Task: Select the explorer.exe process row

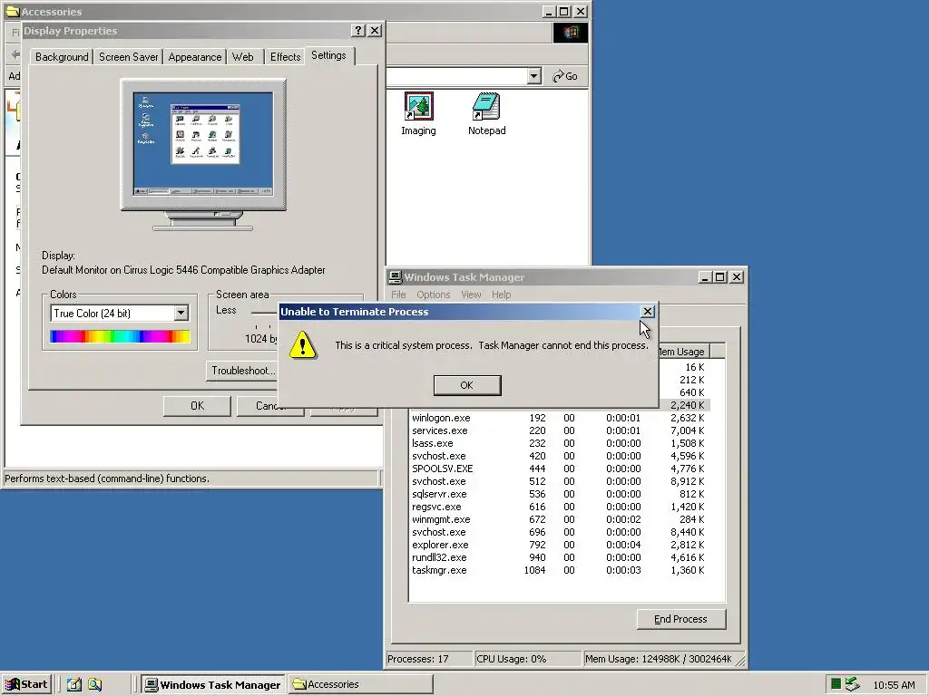Action: click(559, 545)
